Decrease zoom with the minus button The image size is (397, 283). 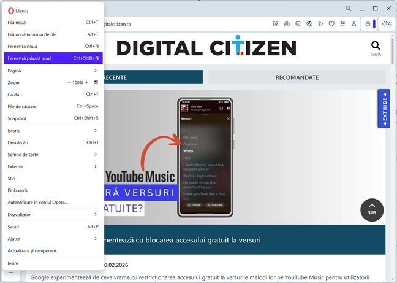(69, 82)
